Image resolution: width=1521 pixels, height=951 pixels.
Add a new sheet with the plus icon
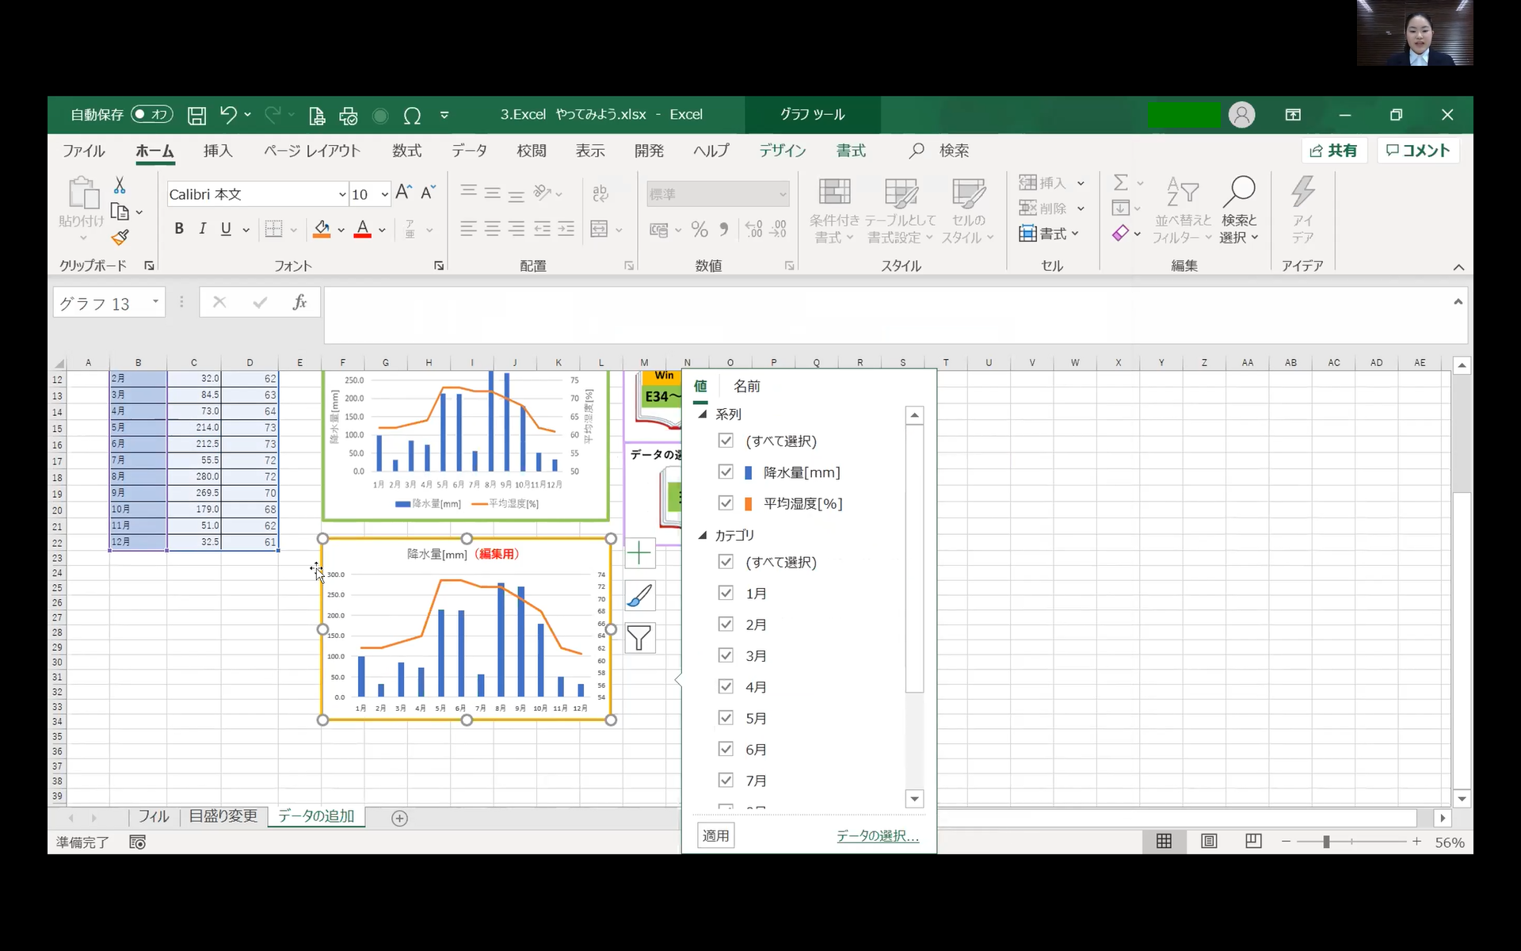coord(400,818)
